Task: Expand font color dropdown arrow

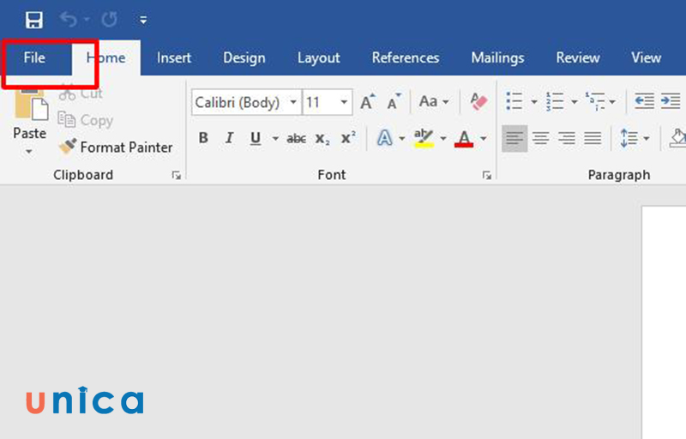Action: click(484, 139)
